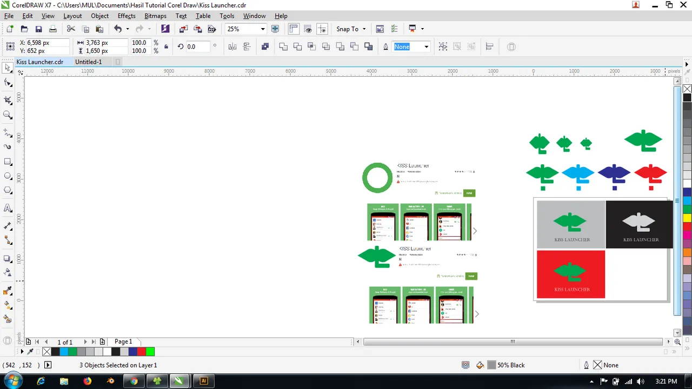Click the Export icon

(x=198, y=29)
